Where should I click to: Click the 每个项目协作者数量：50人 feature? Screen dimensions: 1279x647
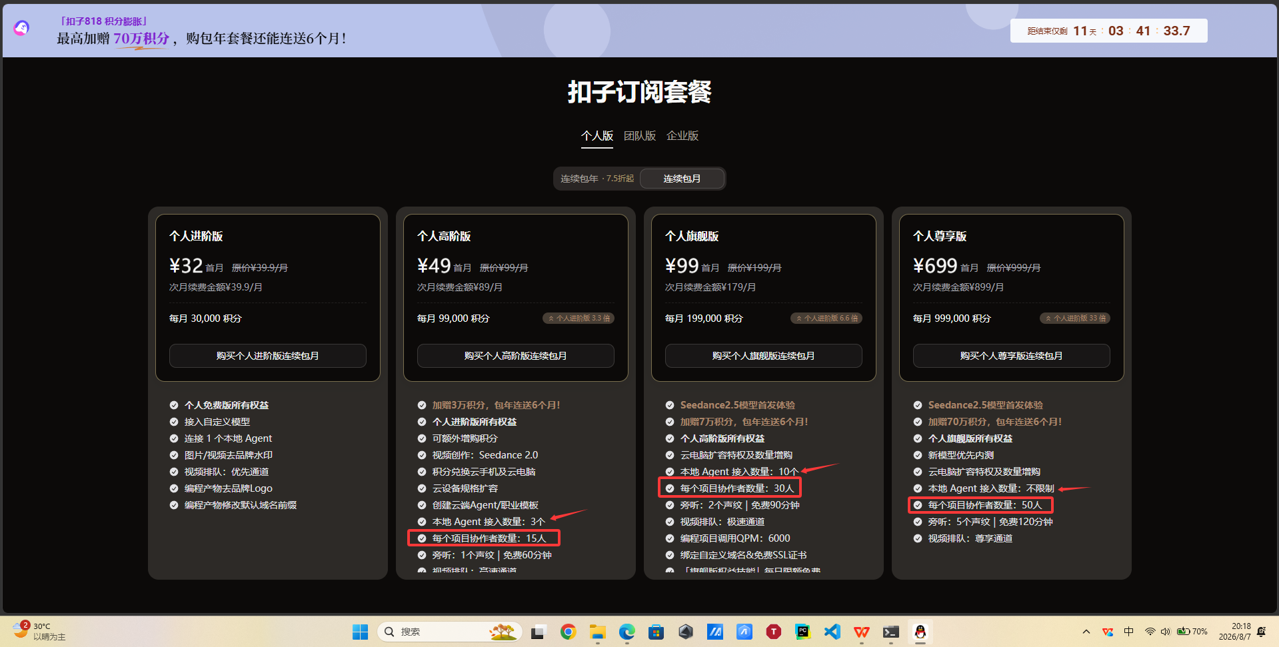coord(985,505)
